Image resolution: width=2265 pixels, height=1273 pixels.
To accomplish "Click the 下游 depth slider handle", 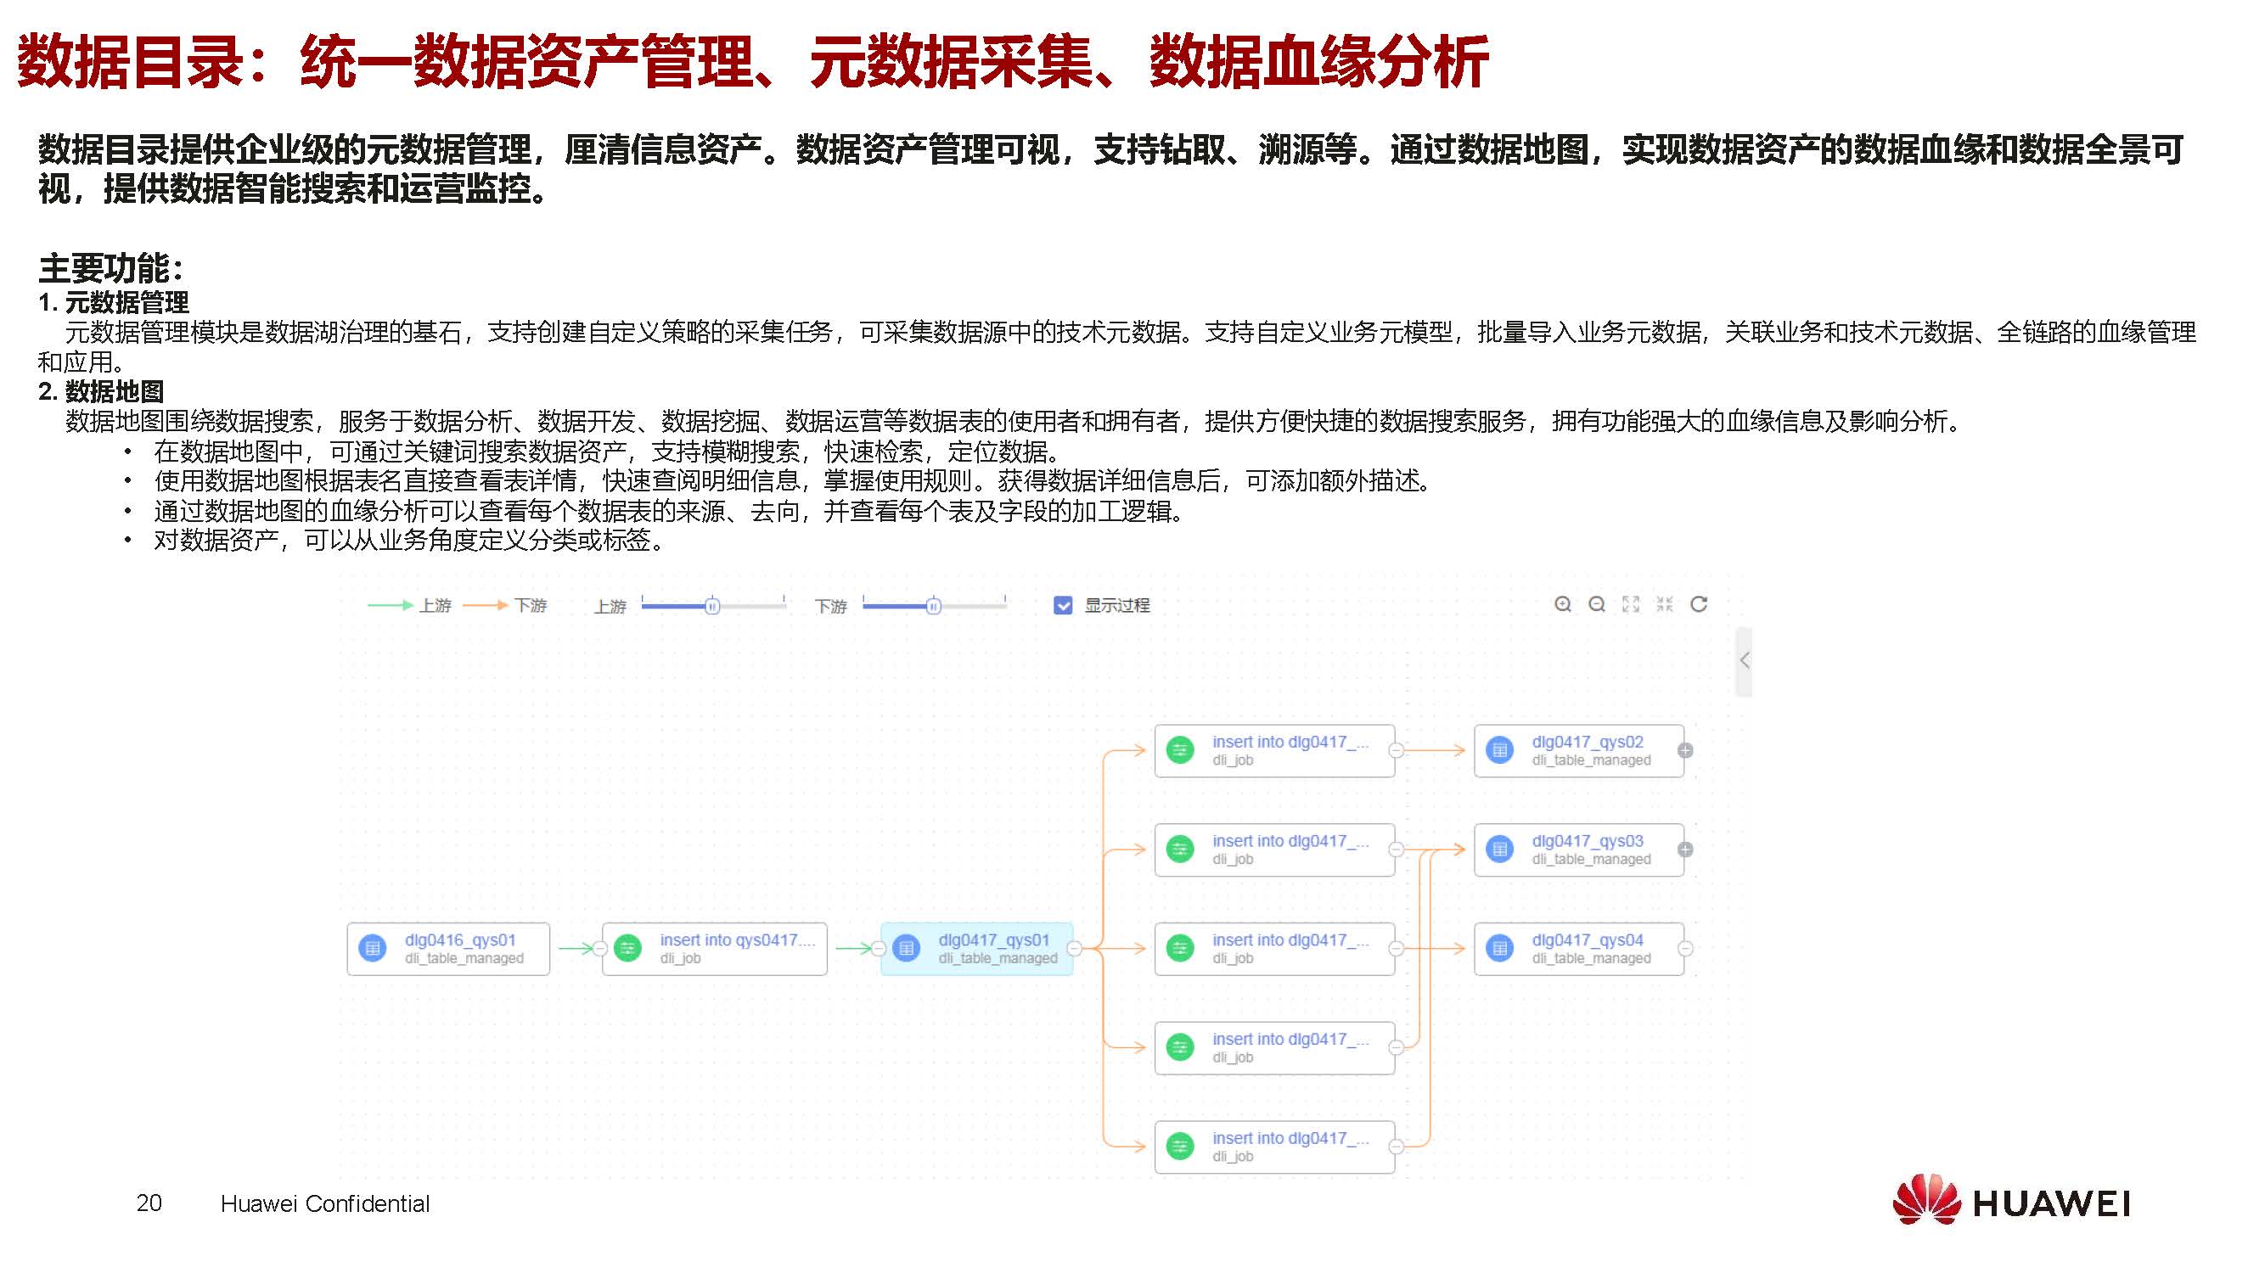I will click(933, 606).
